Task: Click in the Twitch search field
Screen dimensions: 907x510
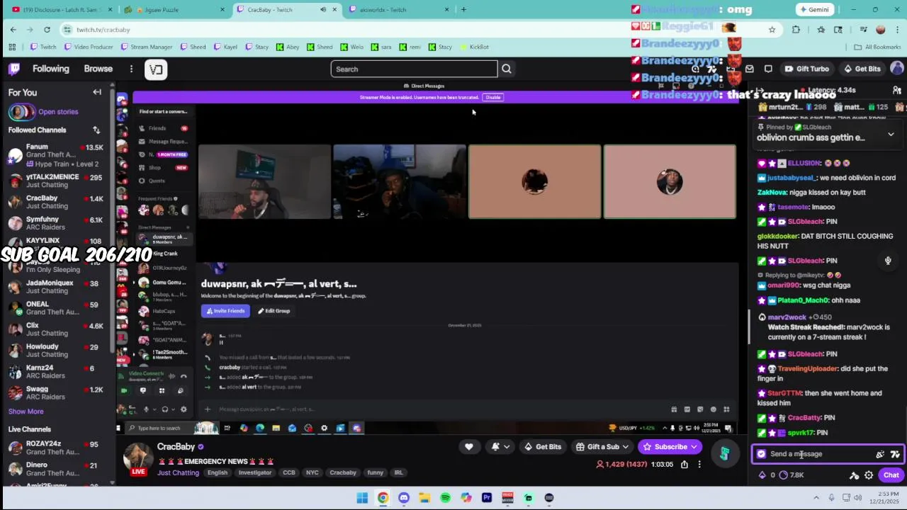Action: click(414, 69)
